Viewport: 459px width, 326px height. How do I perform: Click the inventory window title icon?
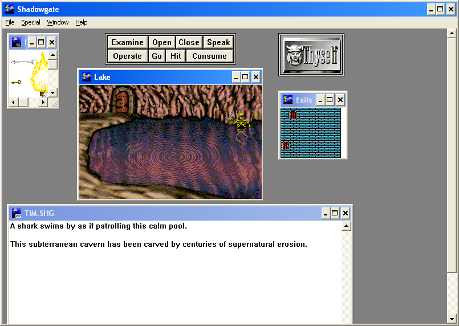click(17, 42)
